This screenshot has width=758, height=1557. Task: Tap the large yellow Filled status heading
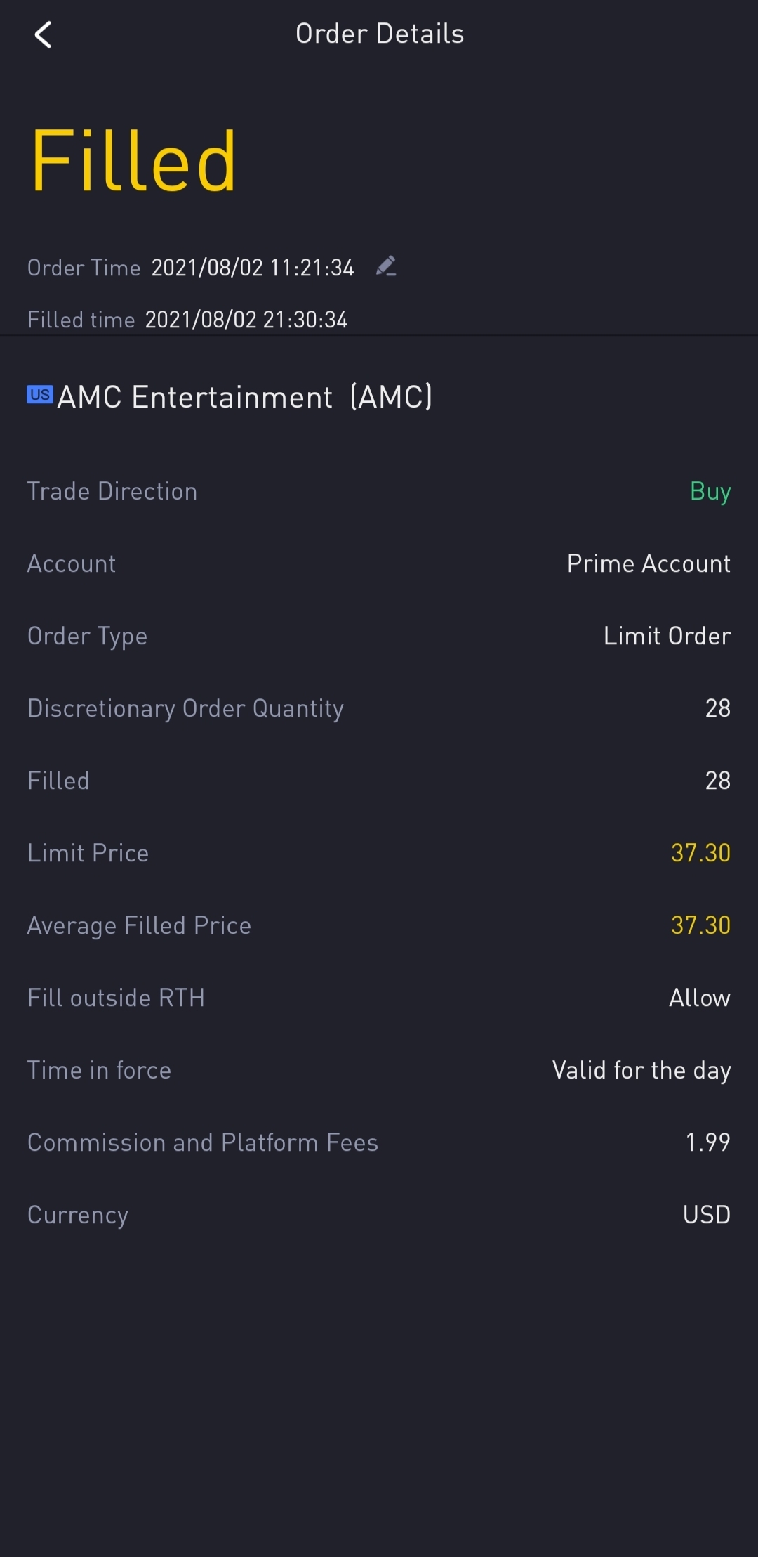[133, 161]
